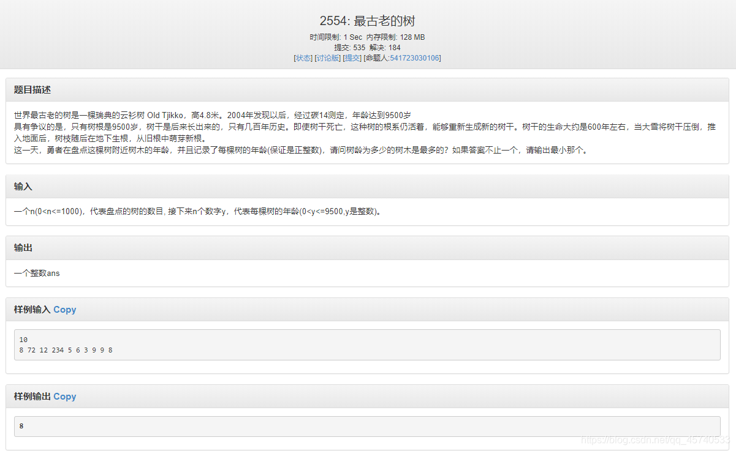
Task: Click the 样例输出 heading label
Action: [32, 397]
